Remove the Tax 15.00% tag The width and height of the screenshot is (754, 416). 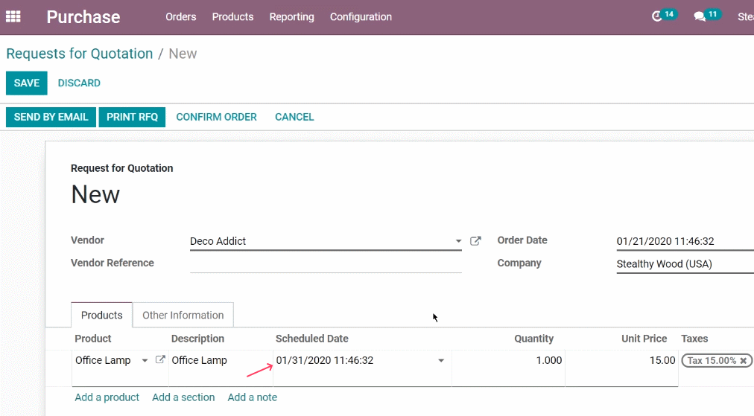[x=743, y=360]
